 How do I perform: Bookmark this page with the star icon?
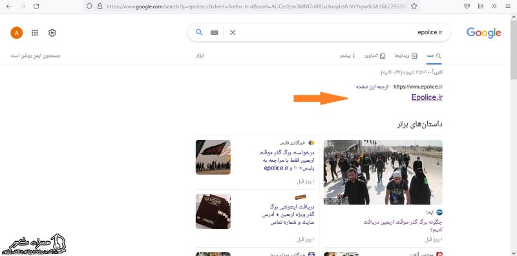tap(414, 6)
